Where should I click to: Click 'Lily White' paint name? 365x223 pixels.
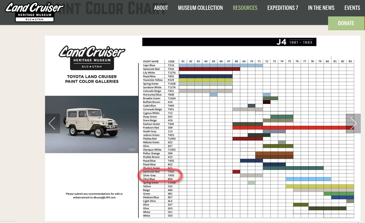point(149,73)
